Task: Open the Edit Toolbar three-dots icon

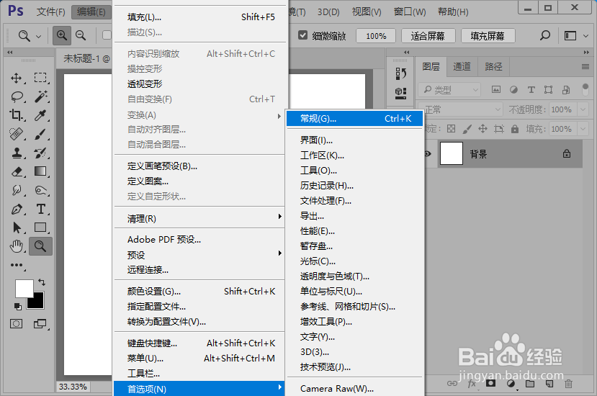Action: (x=17, y=265)
